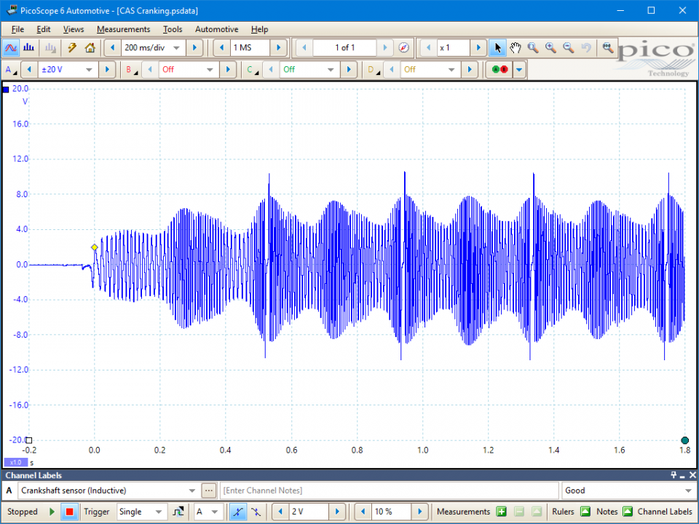Switch to Spectrum mode icon

click(29, 48)
